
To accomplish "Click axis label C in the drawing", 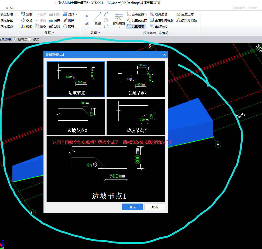I will tap(33, 213).
